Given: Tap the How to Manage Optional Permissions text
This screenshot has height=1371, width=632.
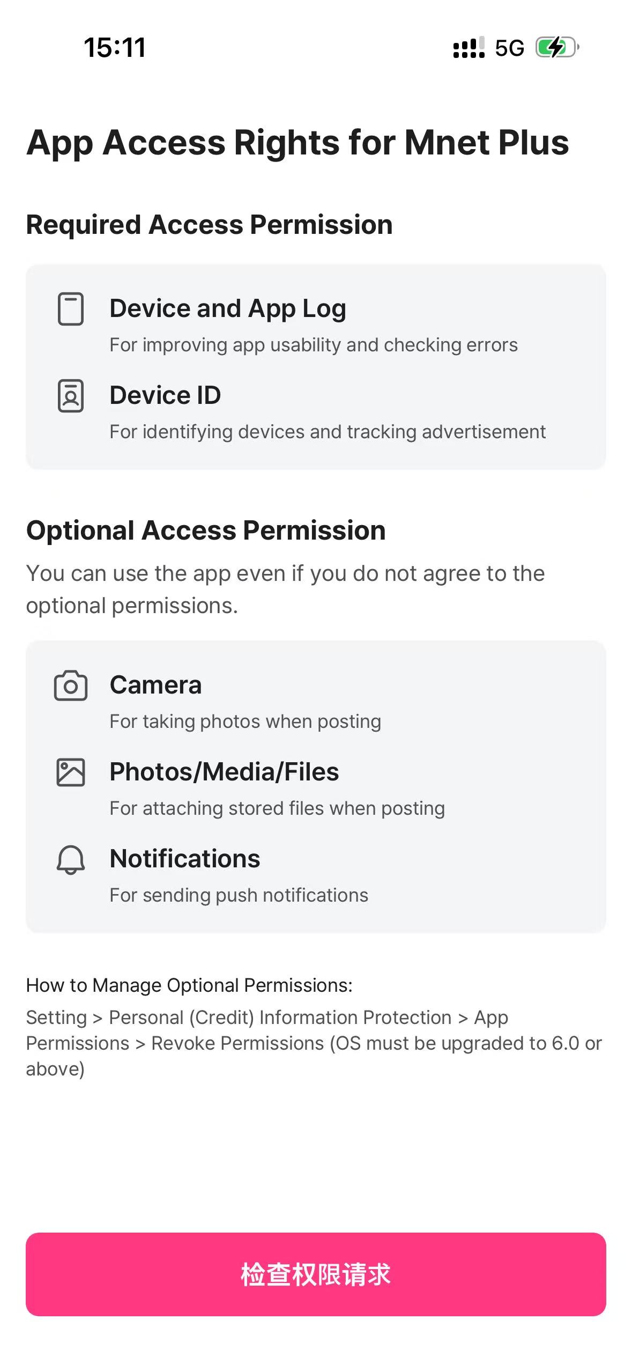Looking at the screenshot, I should coord(189,985).
